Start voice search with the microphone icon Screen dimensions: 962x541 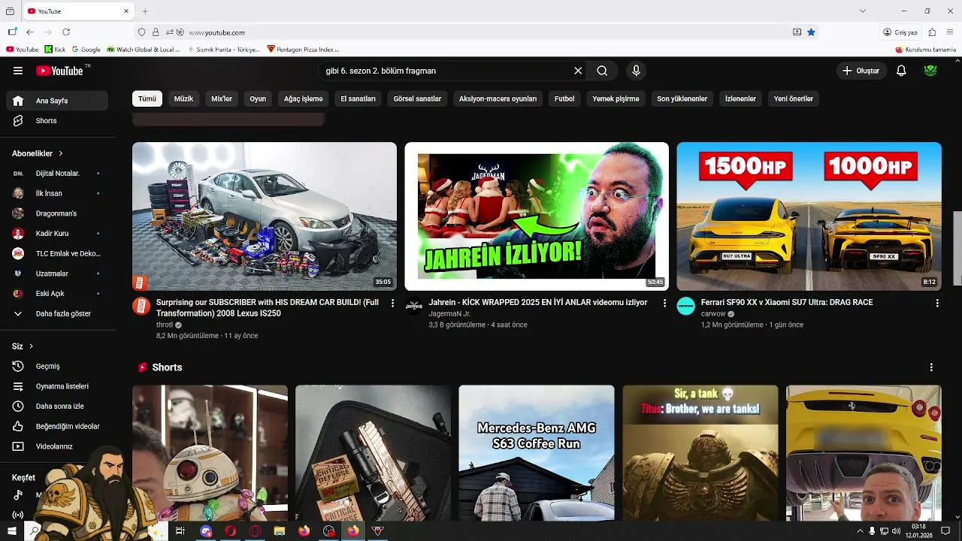point(636,71)
